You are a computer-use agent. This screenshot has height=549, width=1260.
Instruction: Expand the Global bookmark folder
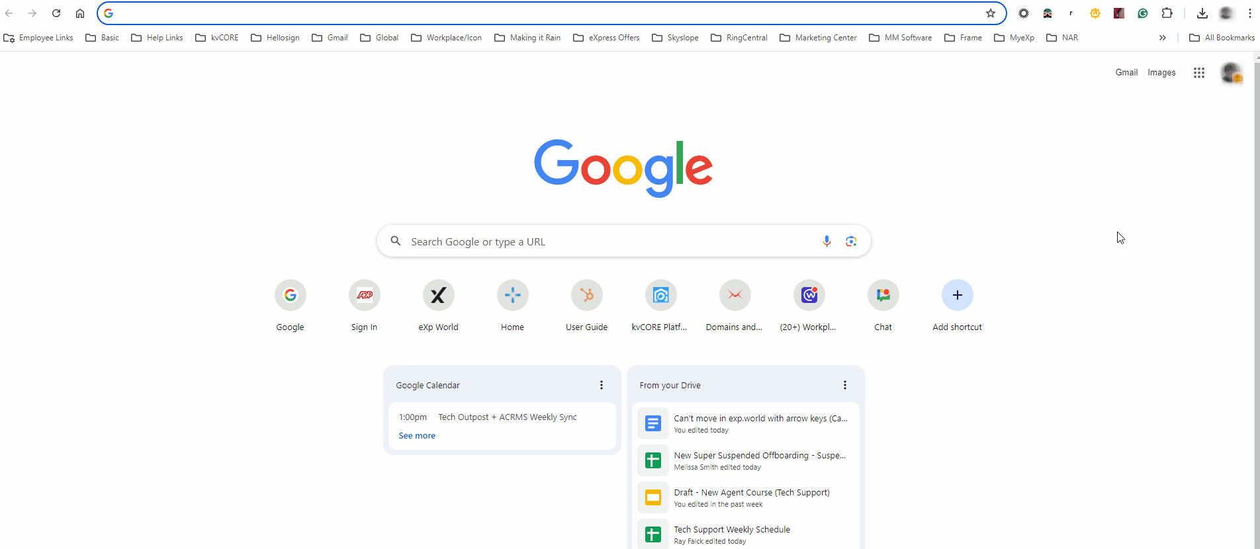pos(379,38)
